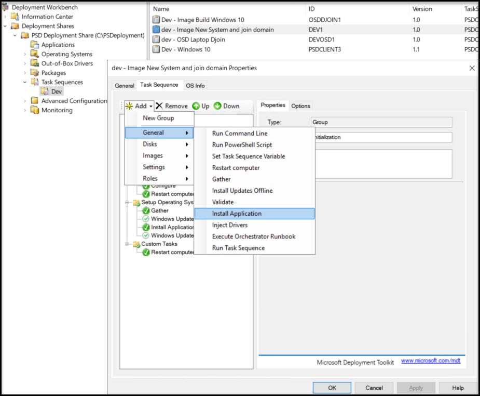This screenshot has height=396, width=480.
Task: Click the green Down arrow icon
Action: click(217, 106)
